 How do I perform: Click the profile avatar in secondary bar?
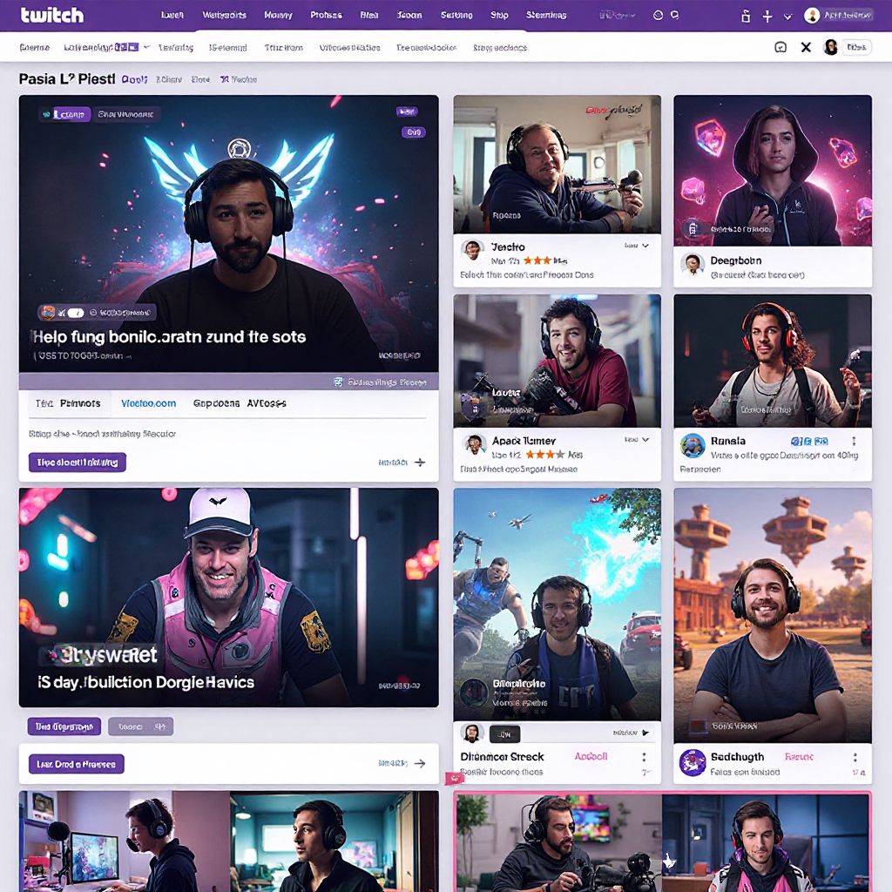[830, 48]
